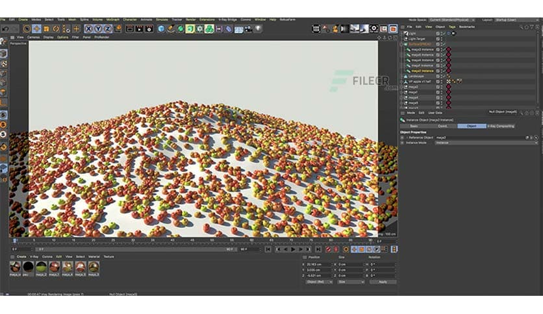Click Attribute Manager Mode menu
The image size is (543, 314).
410,113
